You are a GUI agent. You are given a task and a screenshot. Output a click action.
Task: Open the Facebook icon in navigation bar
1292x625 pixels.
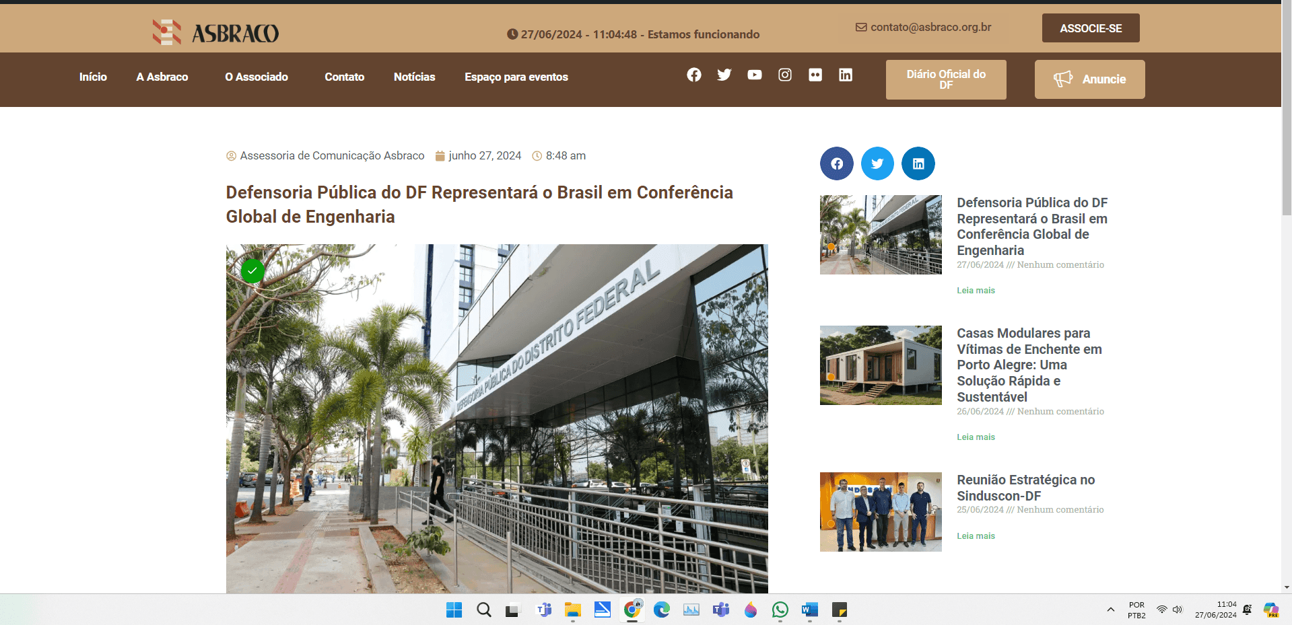(x=694, y=75)
